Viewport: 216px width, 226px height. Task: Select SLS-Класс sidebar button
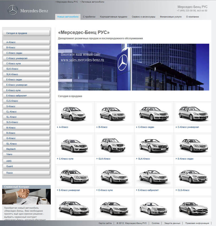(x=26, y=122)
